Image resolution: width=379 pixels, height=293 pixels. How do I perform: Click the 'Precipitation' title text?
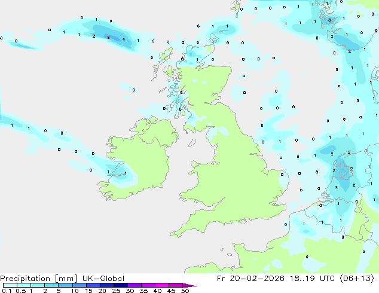pos(25,279)
